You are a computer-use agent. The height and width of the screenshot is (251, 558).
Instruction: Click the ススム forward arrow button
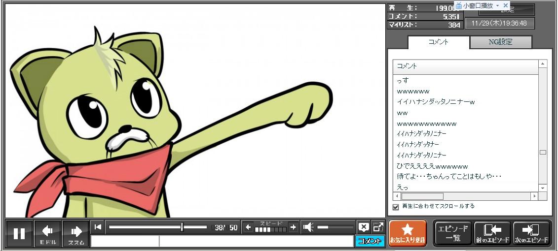76,233
